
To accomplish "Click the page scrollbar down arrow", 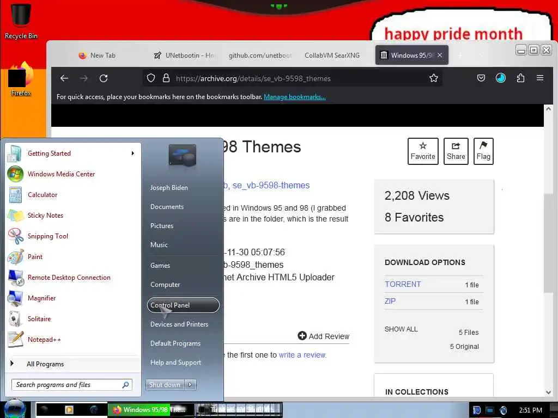I will coord(548,392).
